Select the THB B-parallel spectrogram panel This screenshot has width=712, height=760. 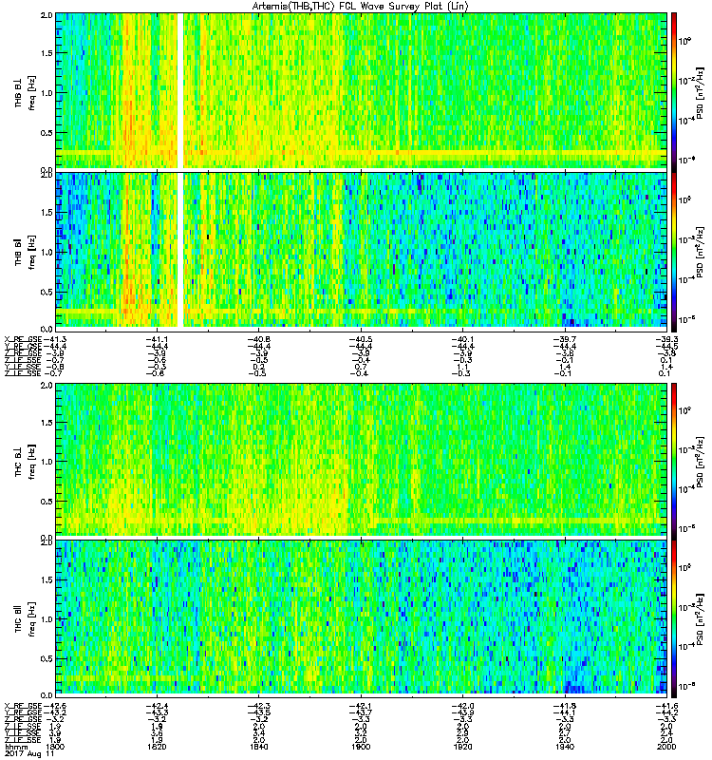point(362,250)
